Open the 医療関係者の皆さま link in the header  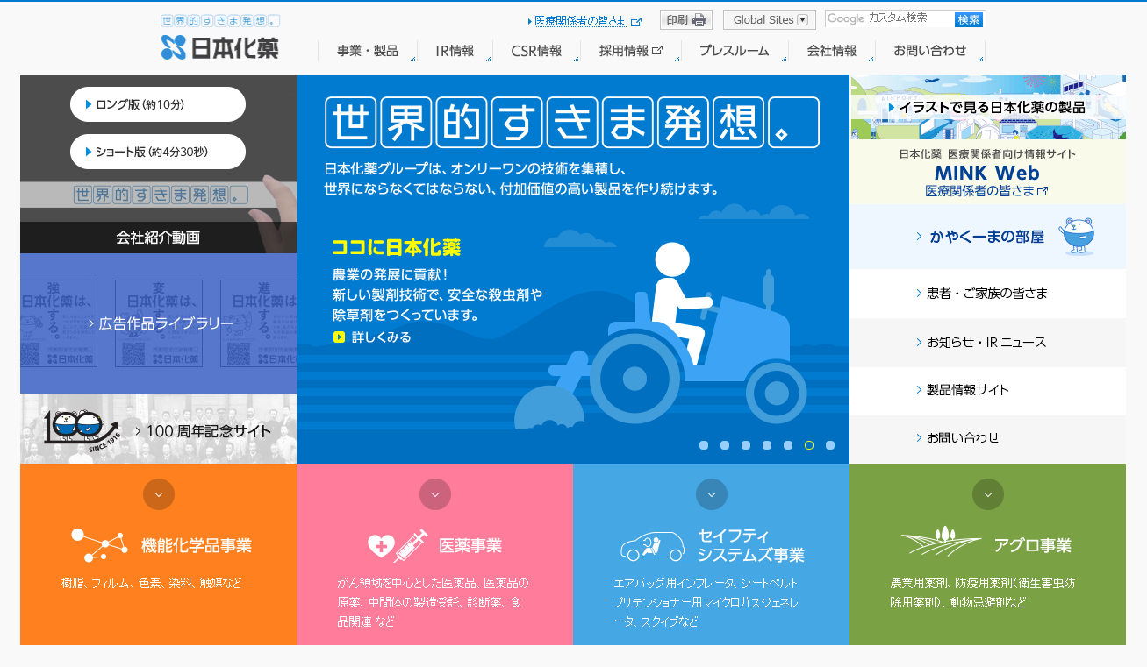580,21
